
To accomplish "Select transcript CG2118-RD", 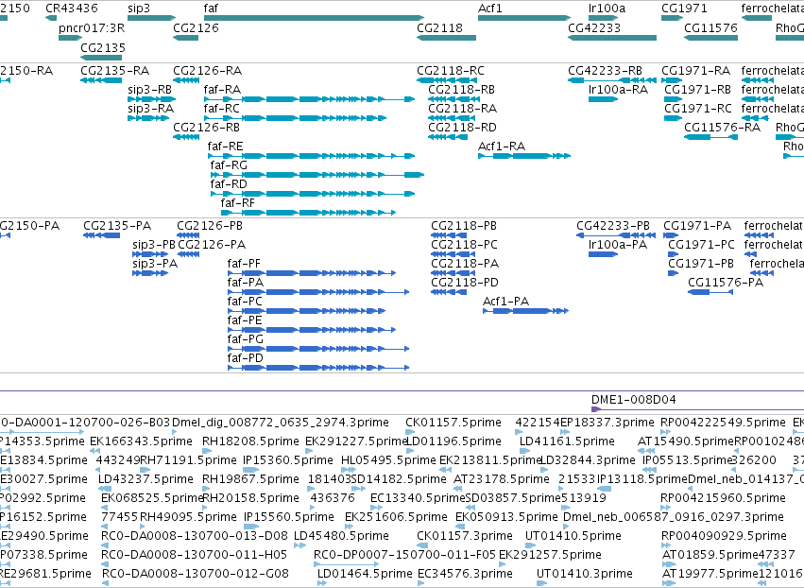I will [463, 128].
